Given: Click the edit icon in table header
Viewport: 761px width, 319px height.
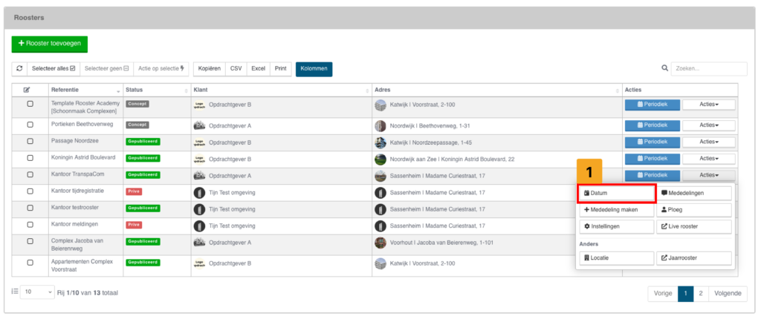Looking at the screenshot, I should point(27,90).
